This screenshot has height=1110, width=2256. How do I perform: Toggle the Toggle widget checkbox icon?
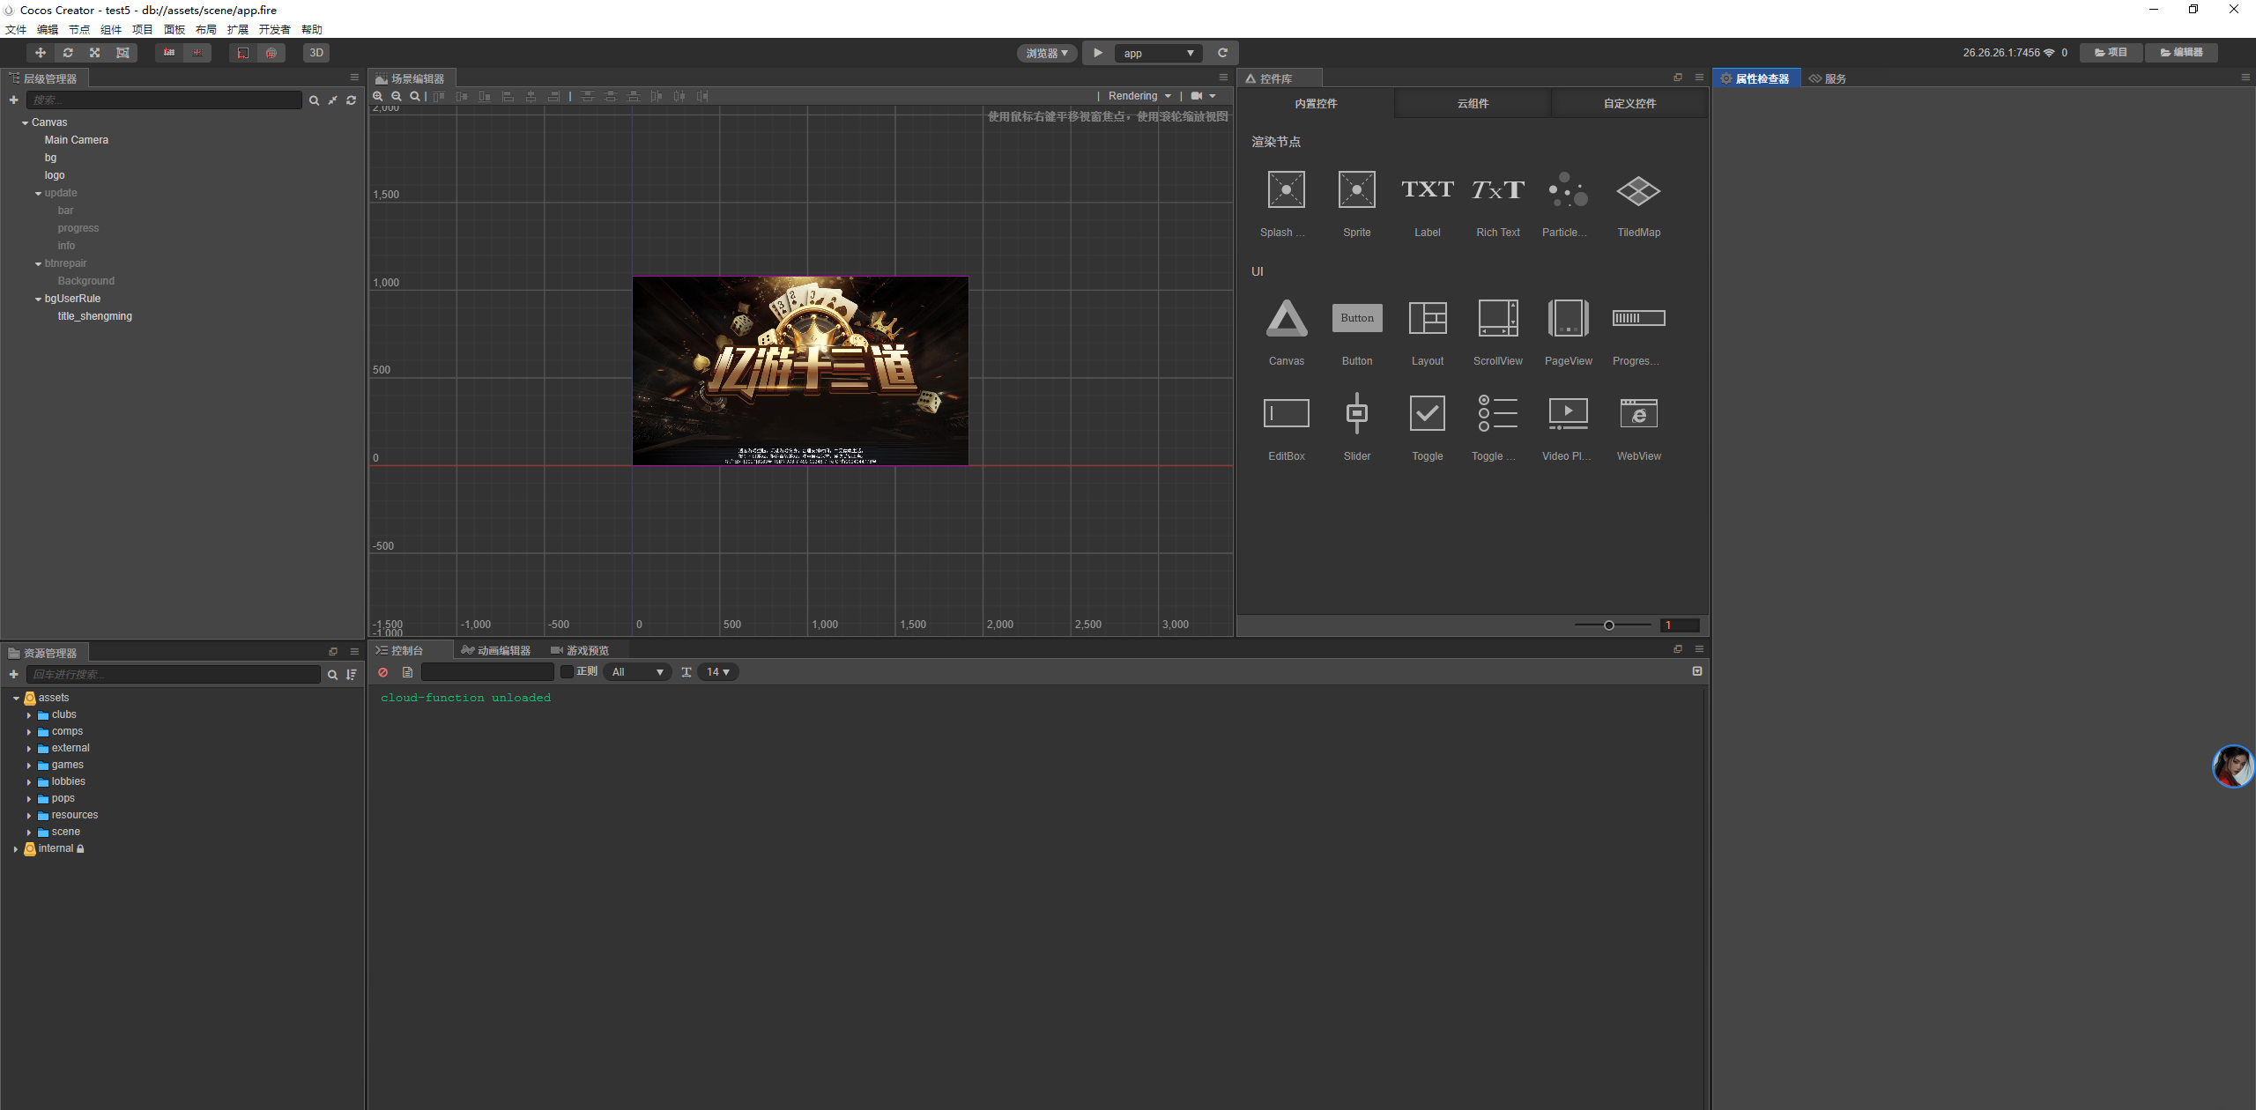[1427, 414]
